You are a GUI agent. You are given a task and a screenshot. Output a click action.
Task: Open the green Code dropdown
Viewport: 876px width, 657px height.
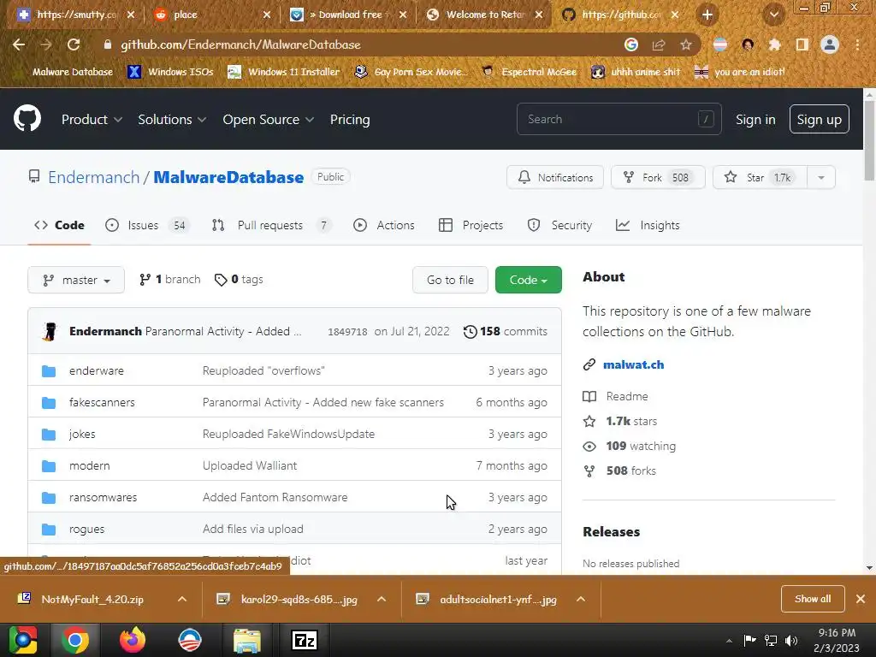(x=529, y=280)
